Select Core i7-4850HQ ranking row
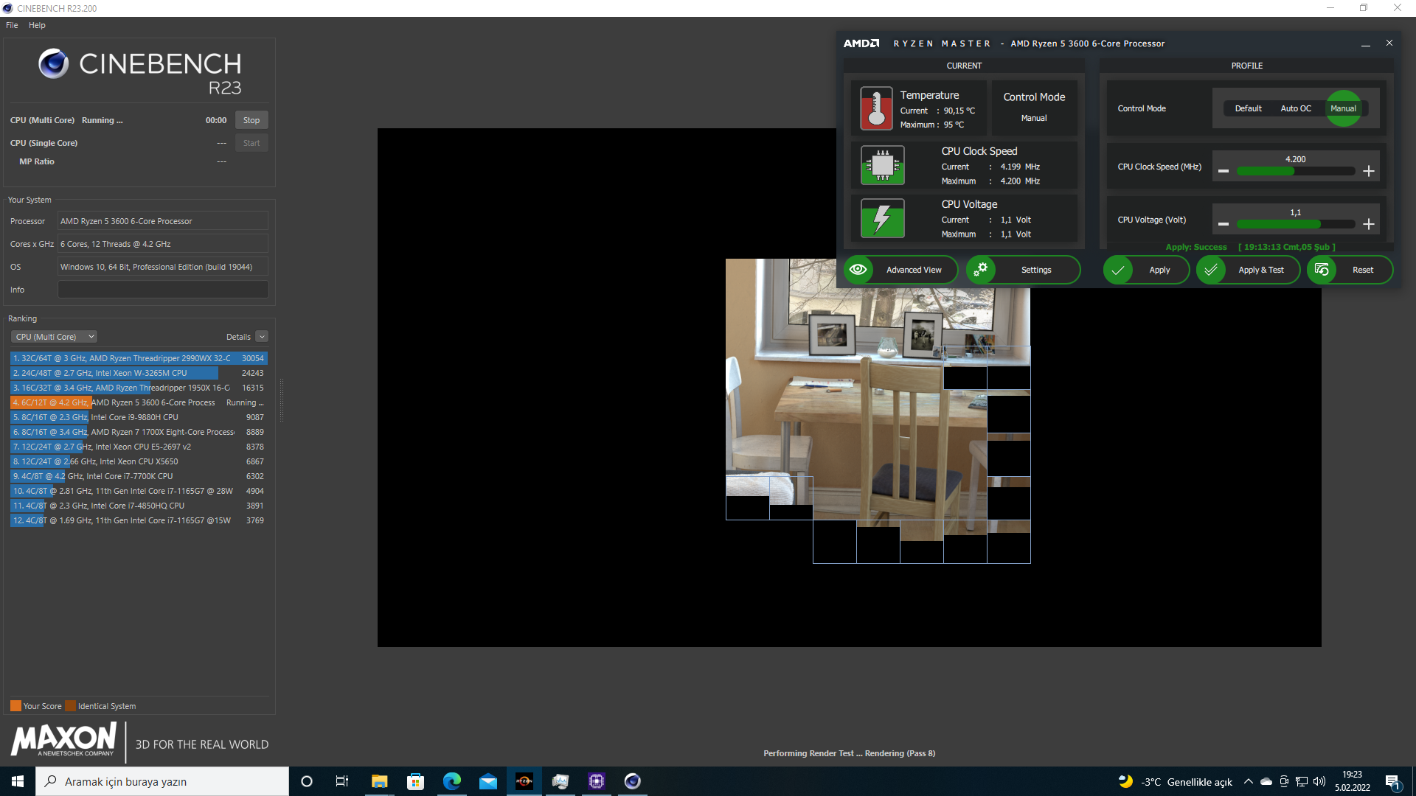The height and width of the screenshot is (796, 1416). point(139,506)
